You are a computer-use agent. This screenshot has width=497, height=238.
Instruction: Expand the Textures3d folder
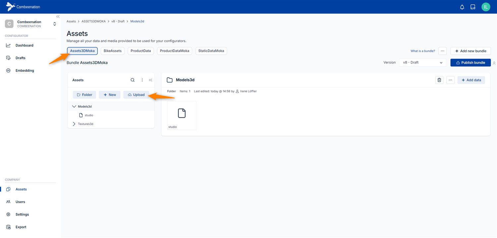(74, 124)
